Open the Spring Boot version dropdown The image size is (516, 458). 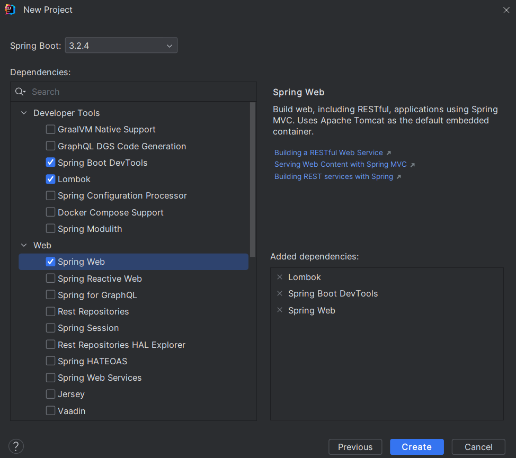(x=121, y=46)
